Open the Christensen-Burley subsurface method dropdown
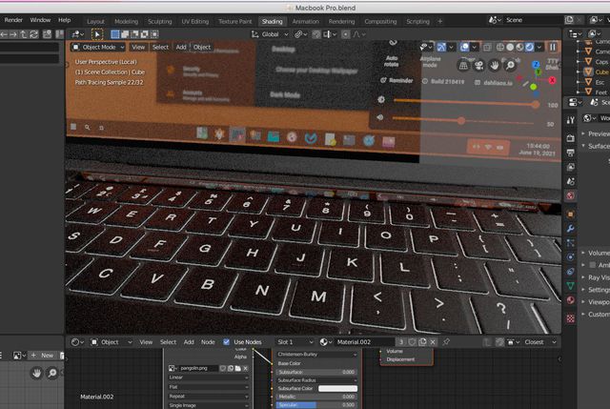This screenshot has height=409, width=610. (x=316, y=355)
